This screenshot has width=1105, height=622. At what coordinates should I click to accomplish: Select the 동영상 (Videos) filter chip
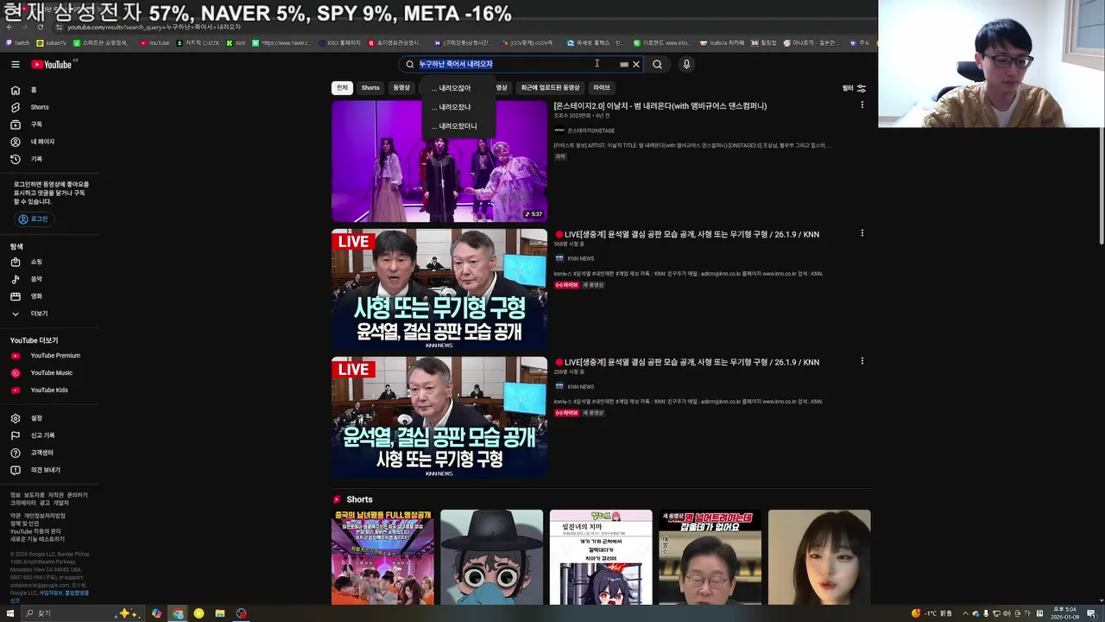[401, 87]
